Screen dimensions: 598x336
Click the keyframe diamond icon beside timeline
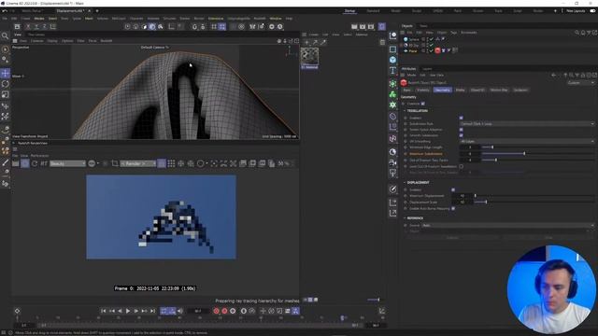17,311
